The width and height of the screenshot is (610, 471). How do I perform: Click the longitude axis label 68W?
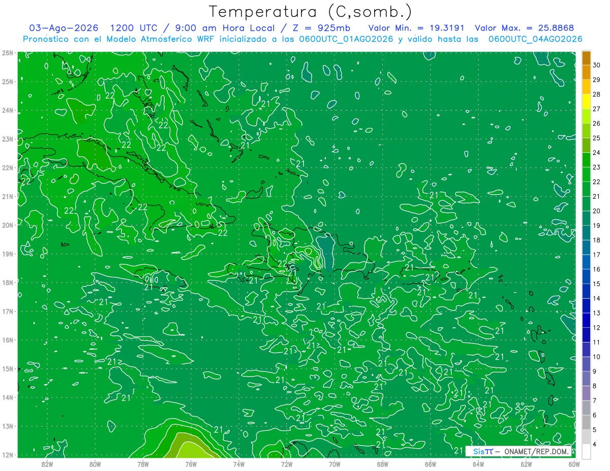tap(383, 463)
